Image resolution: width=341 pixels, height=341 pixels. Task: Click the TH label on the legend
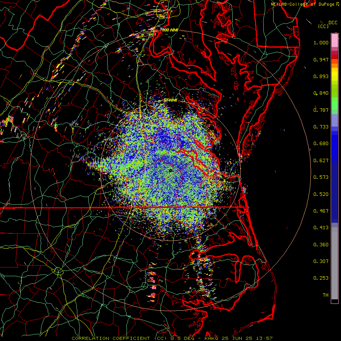[325, 295]
